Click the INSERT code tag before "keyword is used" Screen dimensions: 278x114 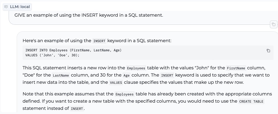(x=167, y=75)
